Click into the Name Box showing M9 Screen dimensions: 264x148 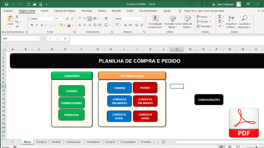pyautogui.click(x=19, y=39)
